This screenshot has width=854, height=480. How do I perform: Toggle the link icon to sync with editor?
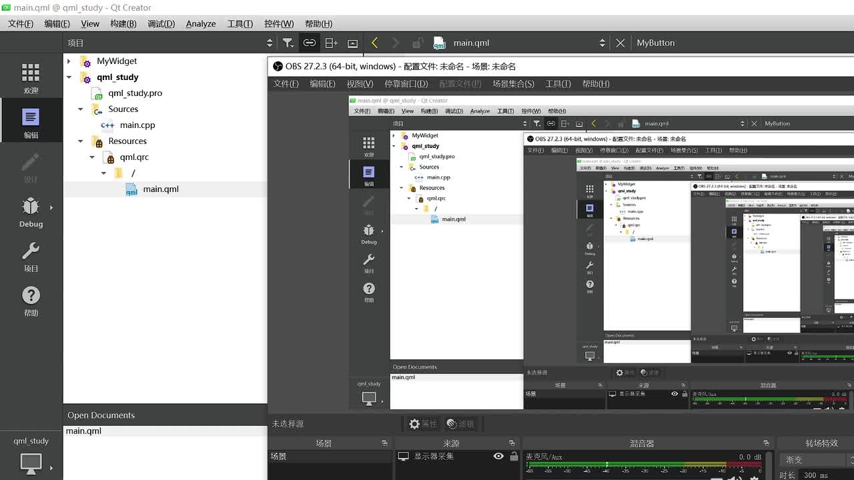309,43
